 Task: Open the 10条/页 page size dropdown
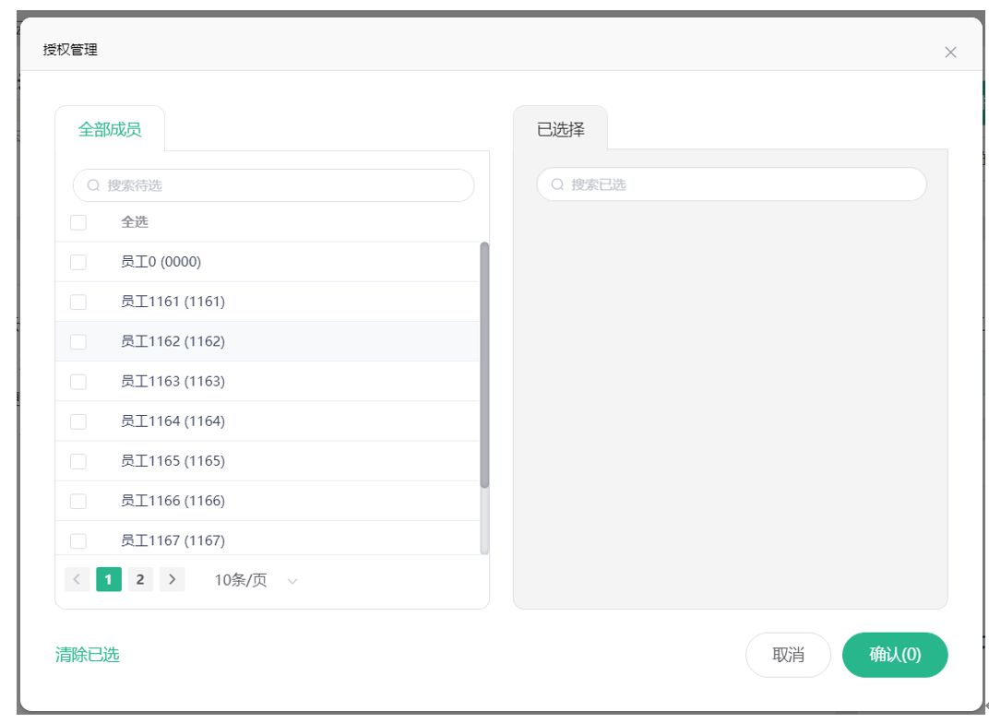242,580
